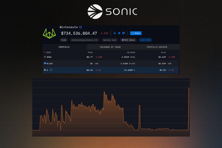Sort by the PRICE column header
This screenshot has height=148, width=222.
[90, 53]
